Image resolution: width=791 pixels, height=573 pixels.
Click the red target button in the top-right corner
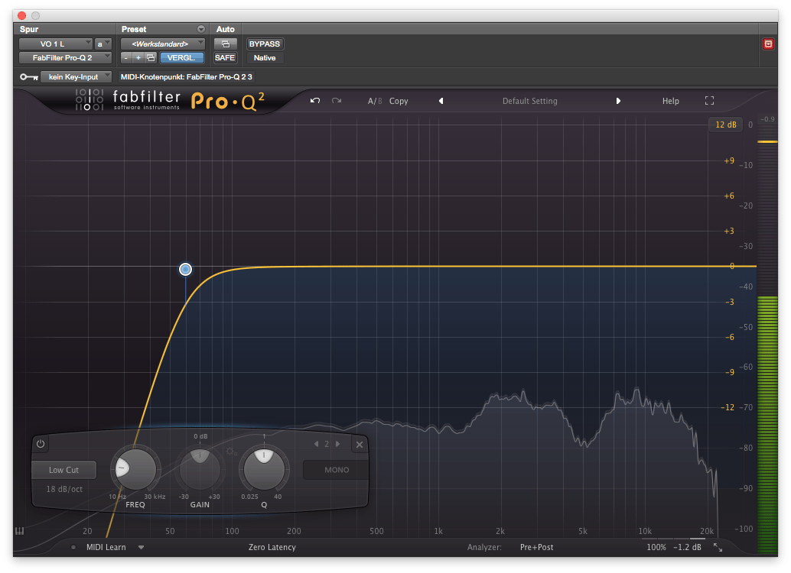coord(768,44)
